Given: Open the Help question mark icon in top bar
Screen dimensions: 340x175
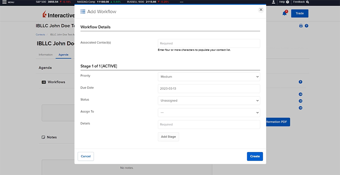Looking at the screenshot, I should click(287, 2).
